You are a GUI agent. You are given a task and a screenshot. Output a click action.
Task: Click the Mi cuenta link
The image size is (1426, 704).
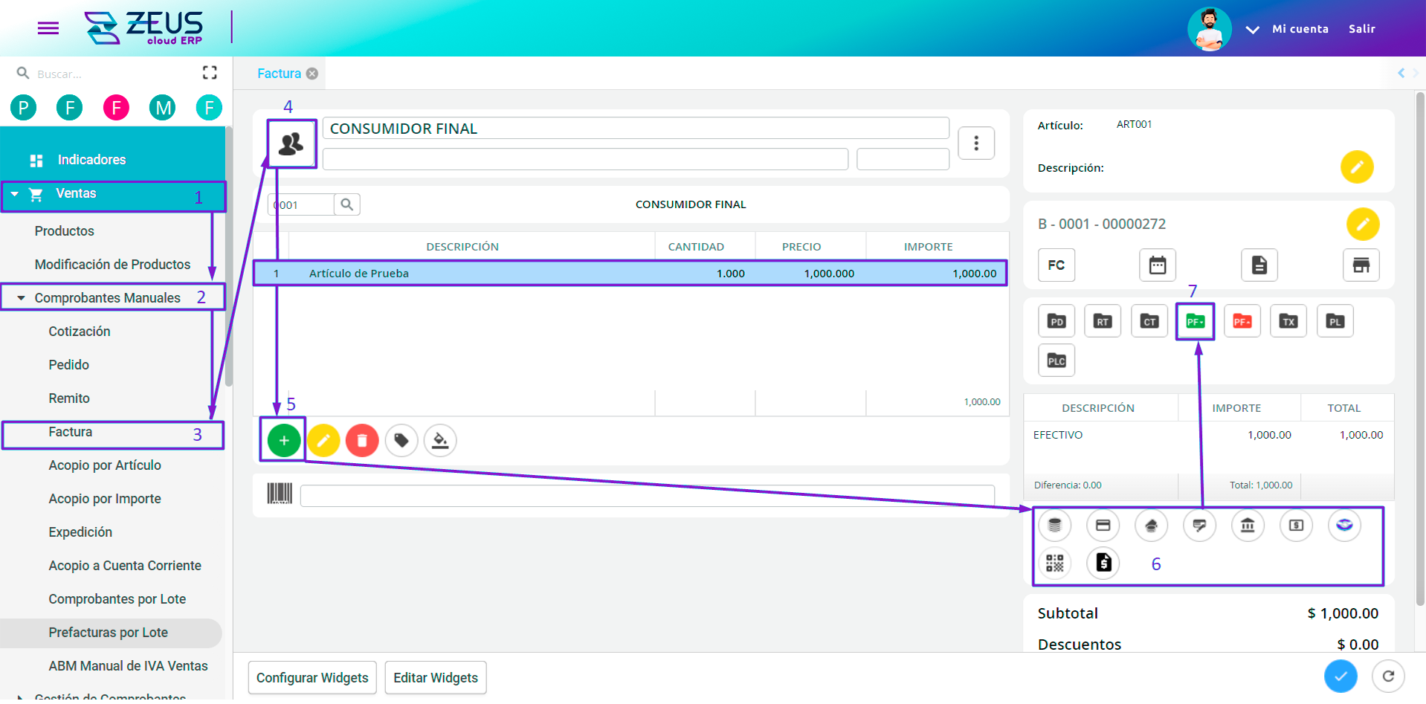1300,28
